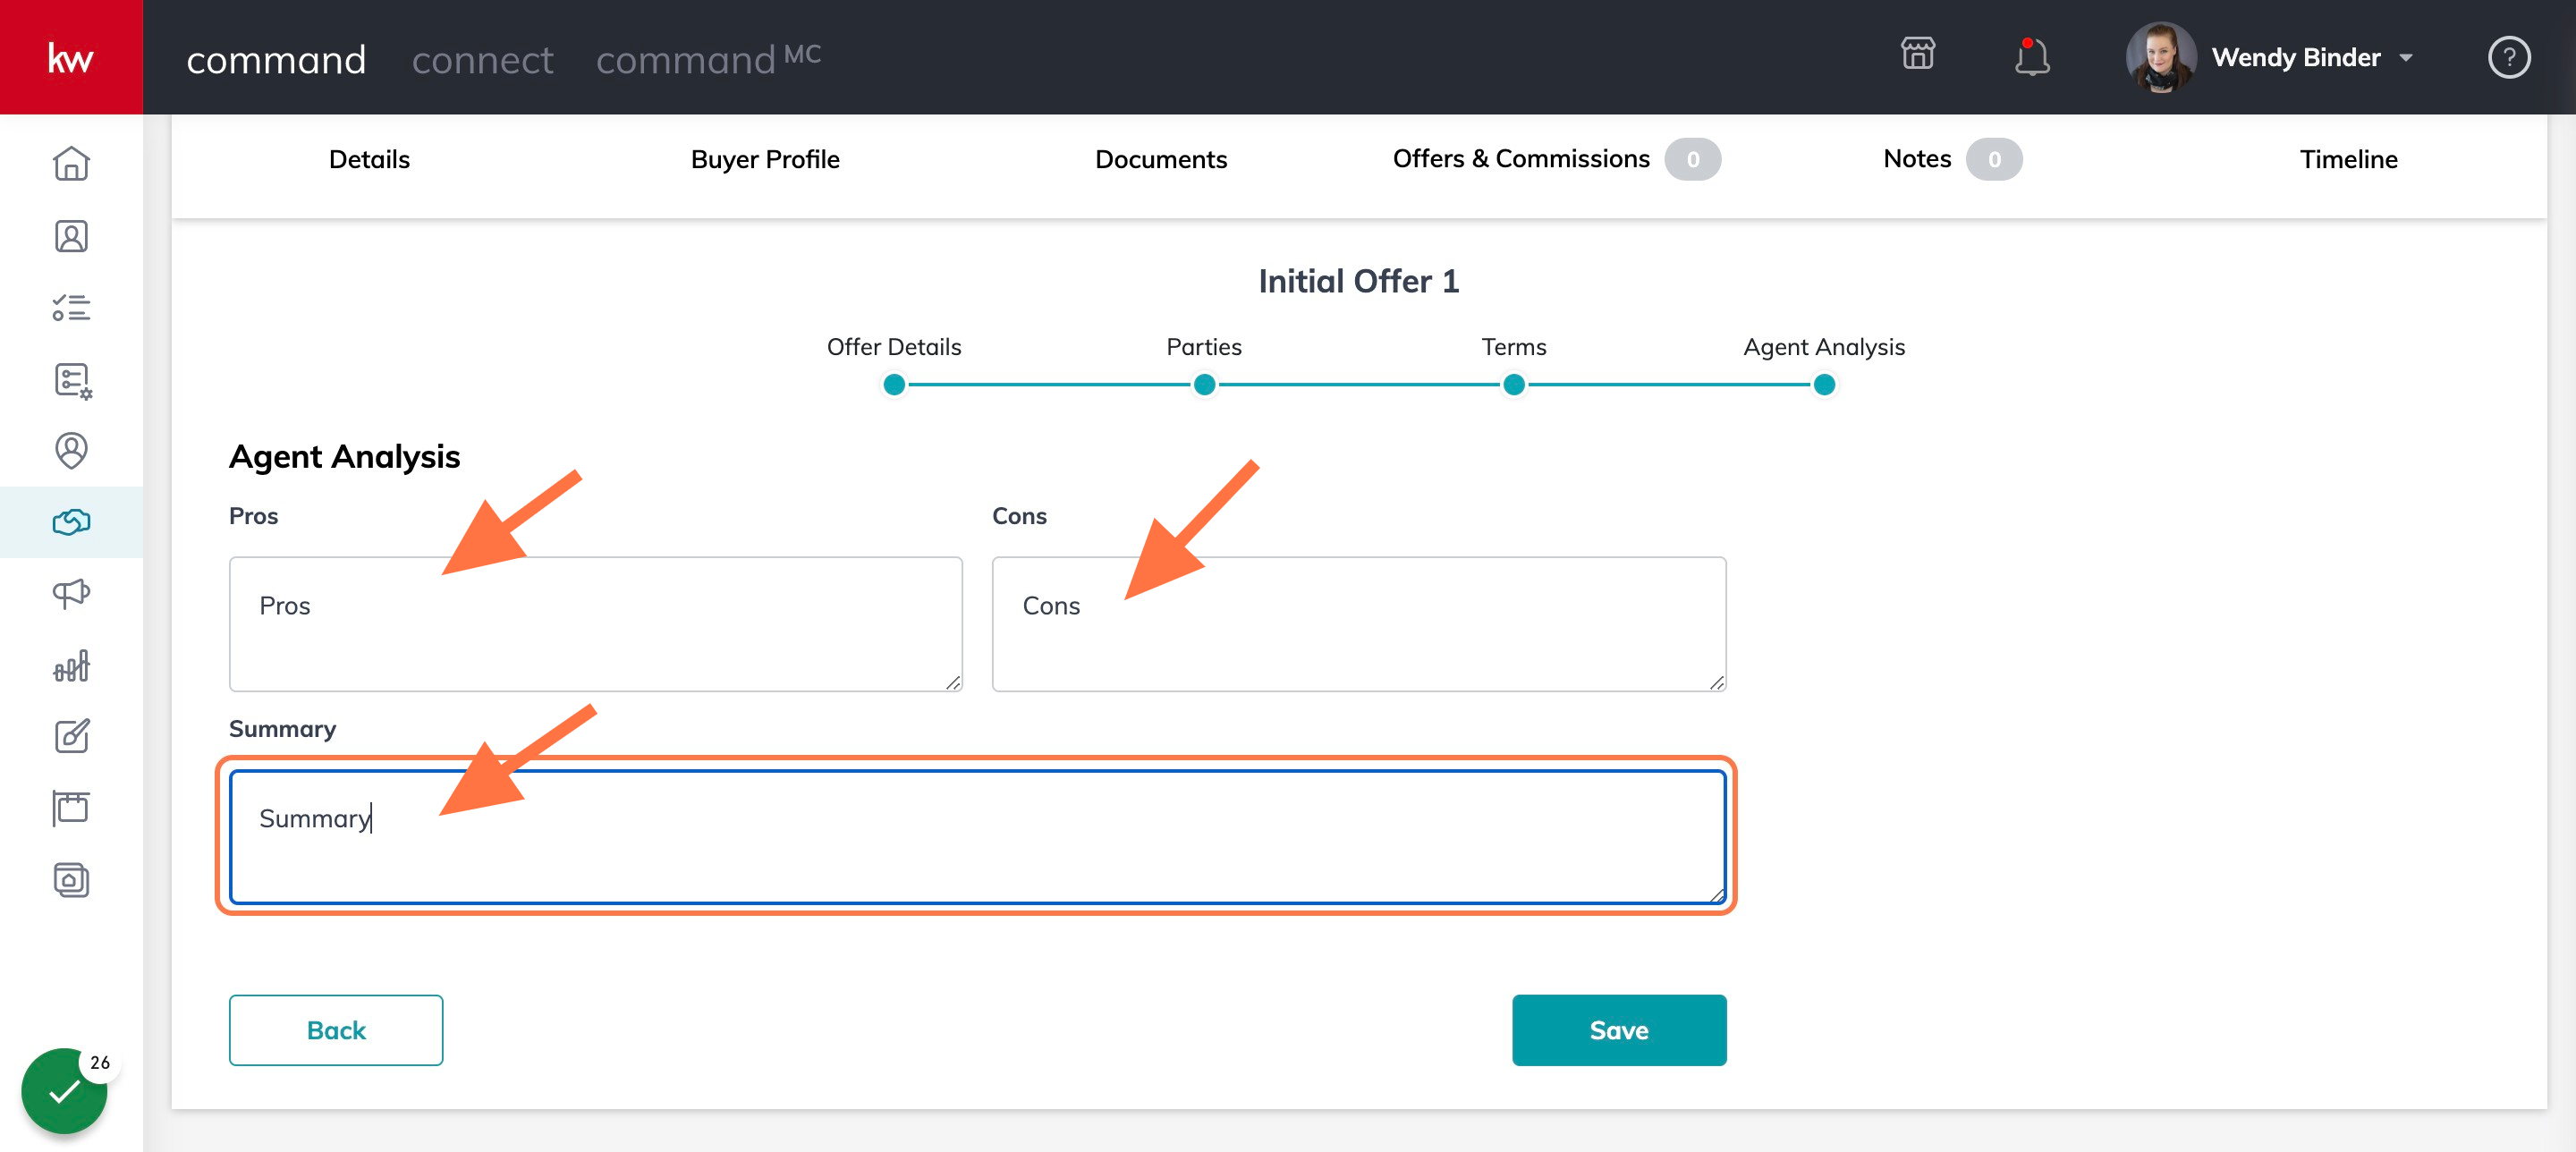Open the Home icon in the sidebar
This screenshot has width=2576, height=1152.
(x=71, y=163)
